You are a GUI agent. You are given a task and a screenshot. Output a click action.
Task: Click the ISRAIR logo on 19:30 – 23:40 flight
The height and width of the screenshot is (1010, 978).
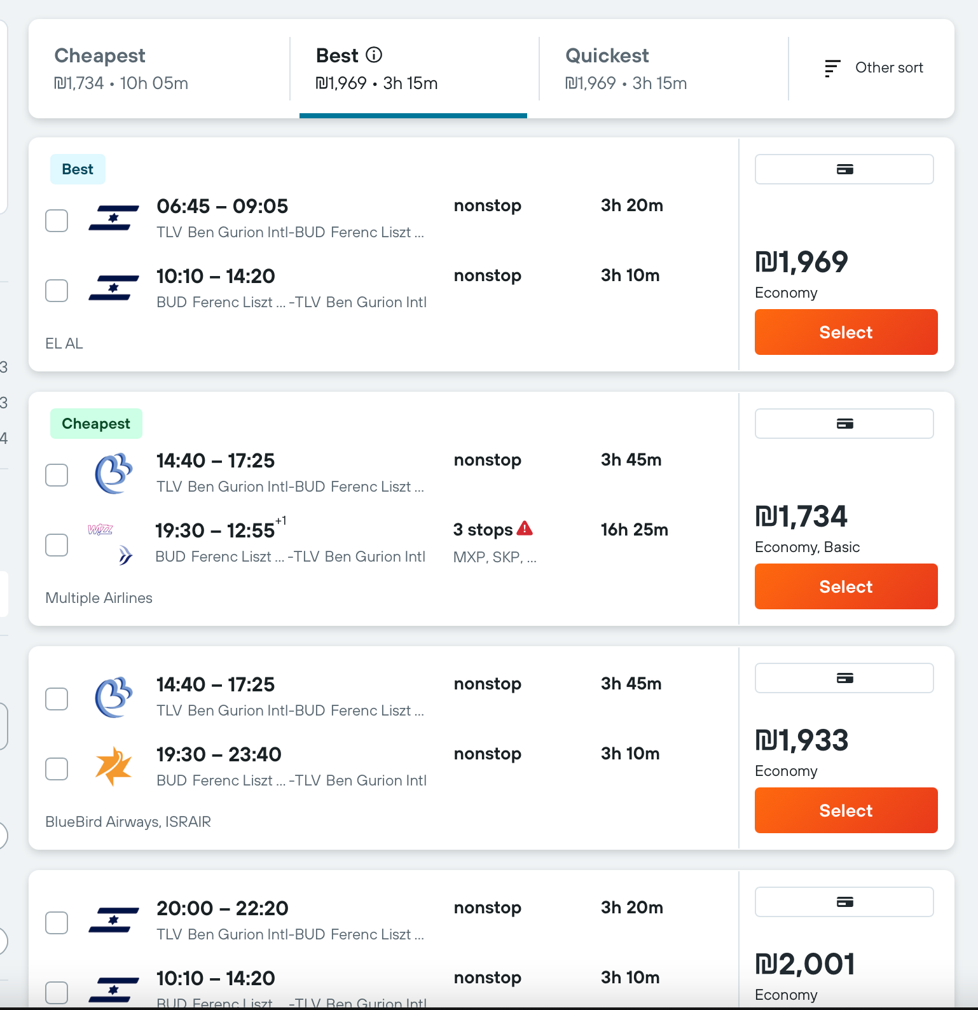pos(114,766)
